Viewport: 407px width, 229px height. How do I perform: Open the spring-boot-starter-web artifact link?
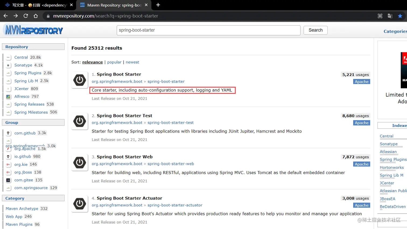171,164
